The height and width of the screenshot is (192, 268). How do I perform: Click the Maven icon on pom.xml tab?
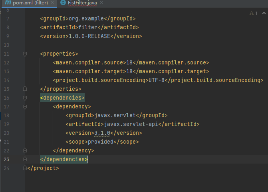(8, 3)
